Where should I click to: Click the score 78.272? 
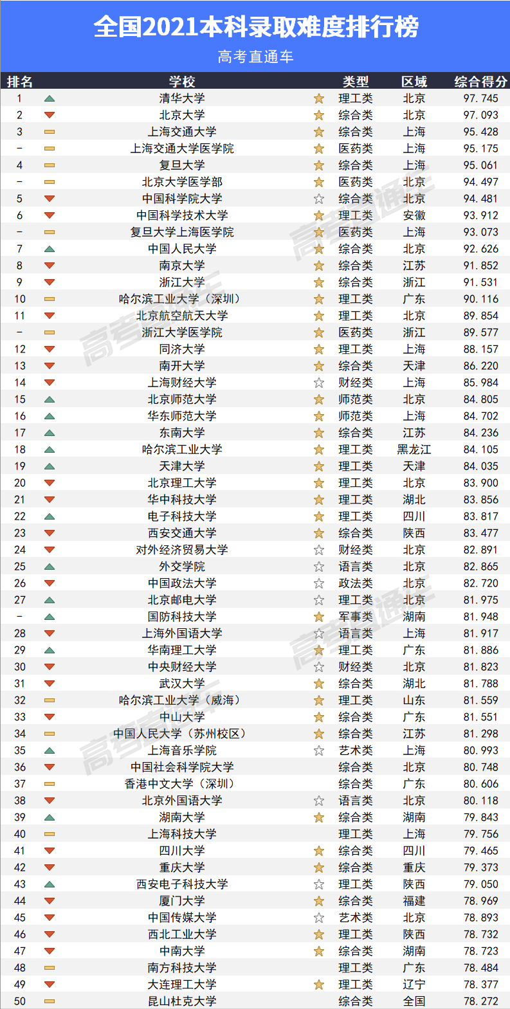click(480, 1001)
